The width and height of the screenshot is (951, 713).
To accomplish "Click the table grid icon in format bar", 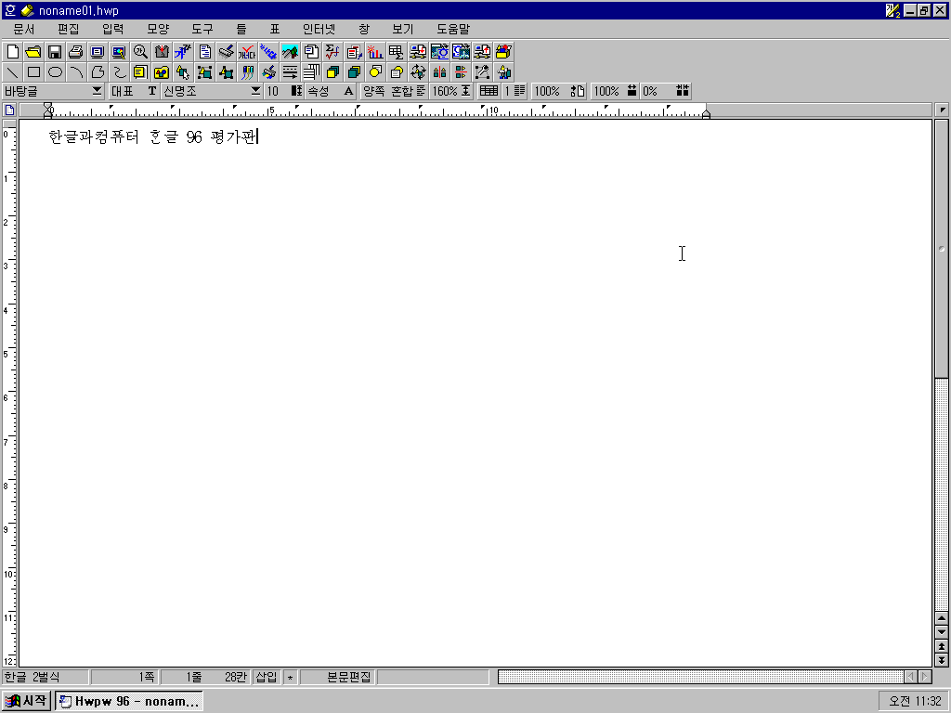I will [x=489, y=91].
